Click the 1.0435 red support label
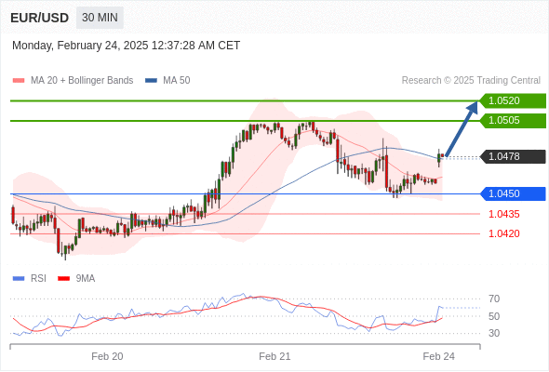Viewport: 549px width, 372px height. [x=503, y=214]
